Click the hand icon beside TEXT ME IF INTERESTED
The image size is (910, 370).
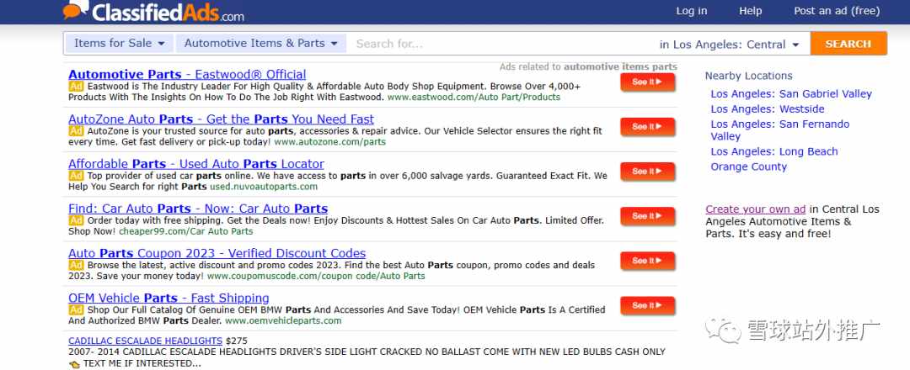(74, 364)
